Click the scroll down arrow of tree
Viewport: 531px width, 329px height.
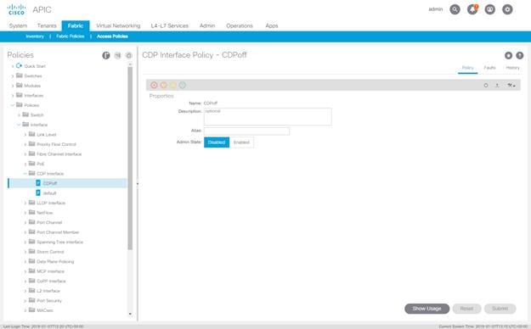coord(130,314)
